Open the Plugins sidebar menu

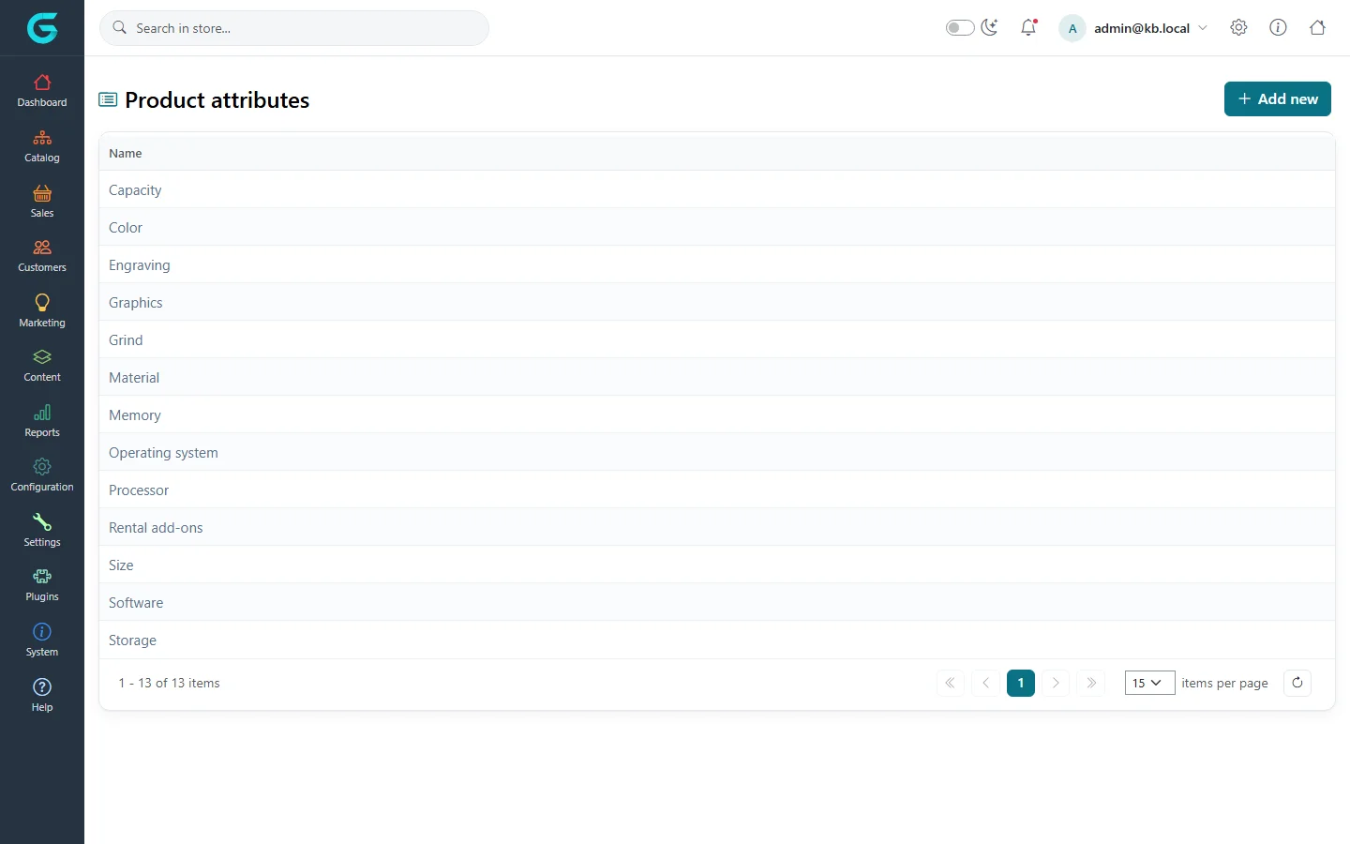tap(42, 585)
